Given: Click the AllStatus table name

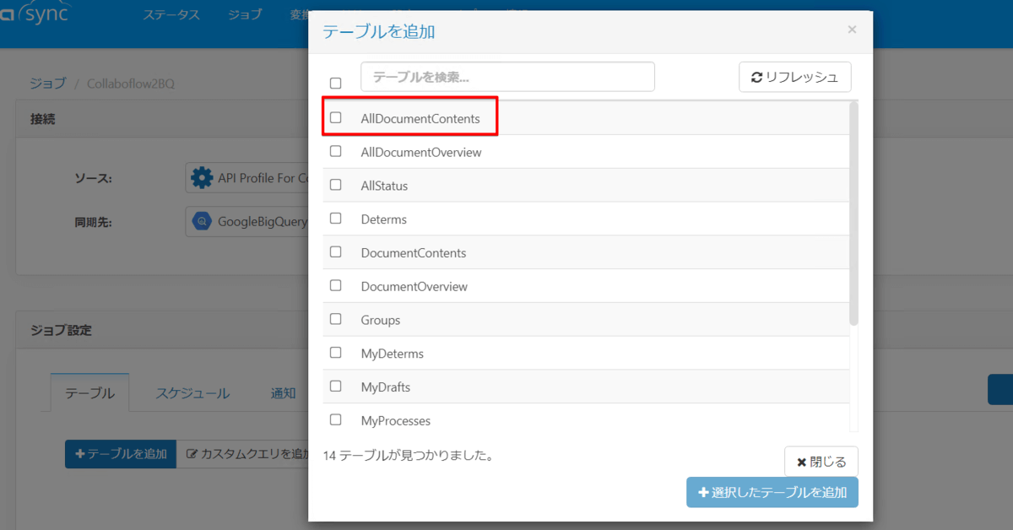Looking at the screenshot, I should tap(384, 186).
